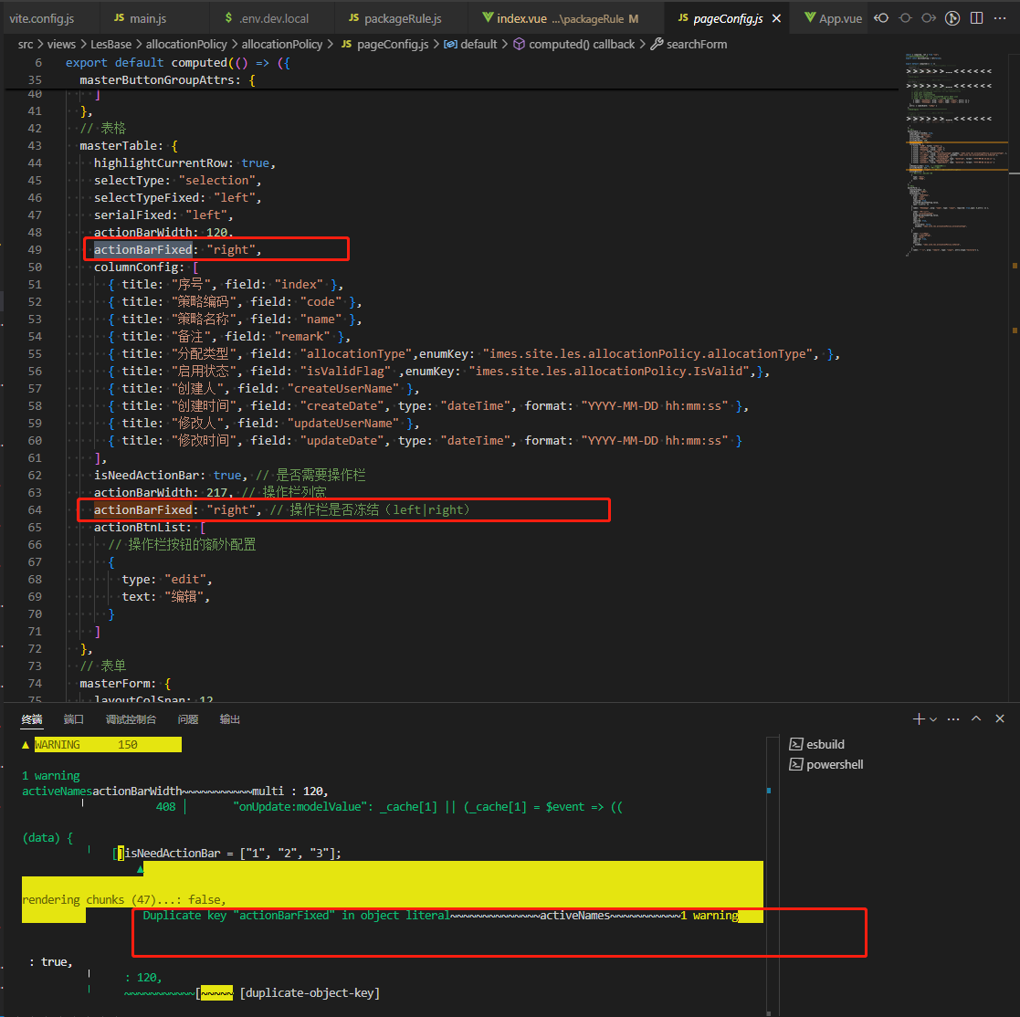
Task: Open the searchForm breadcrumb
Action: 689,44
